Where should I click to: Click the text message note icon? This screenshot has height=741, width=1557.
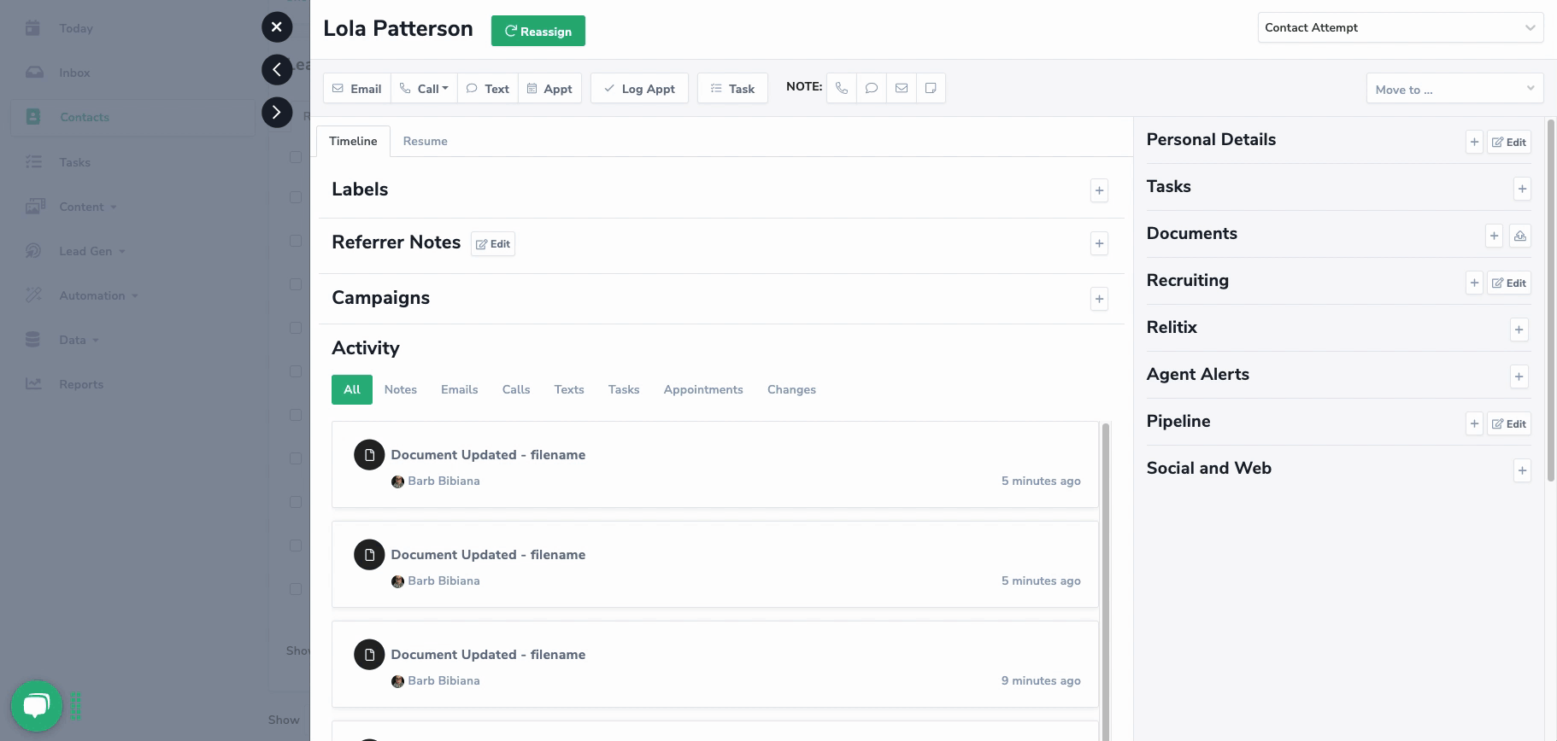(x=872, y=88)
